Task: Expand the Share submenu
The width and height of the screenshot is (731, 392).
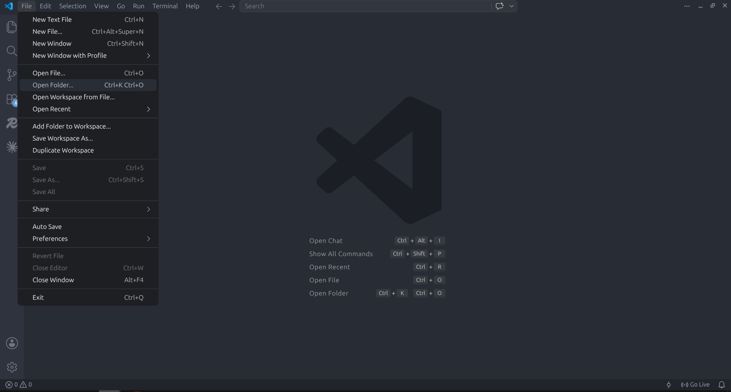Action: (x=88, y=209)
